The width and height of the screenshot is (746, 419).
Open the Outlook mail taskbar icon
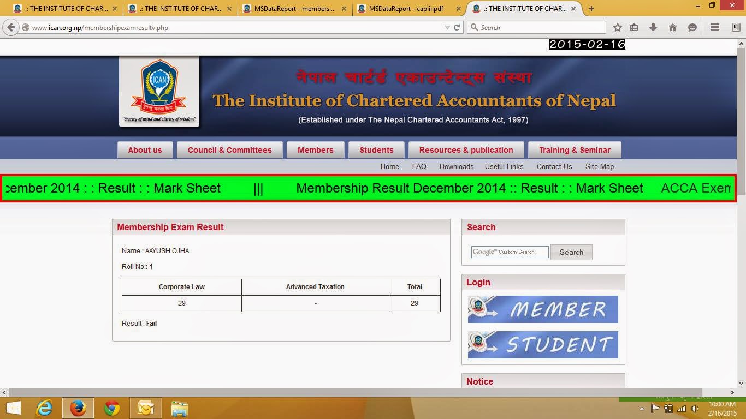pyautogui.click(x=146, y=408)
